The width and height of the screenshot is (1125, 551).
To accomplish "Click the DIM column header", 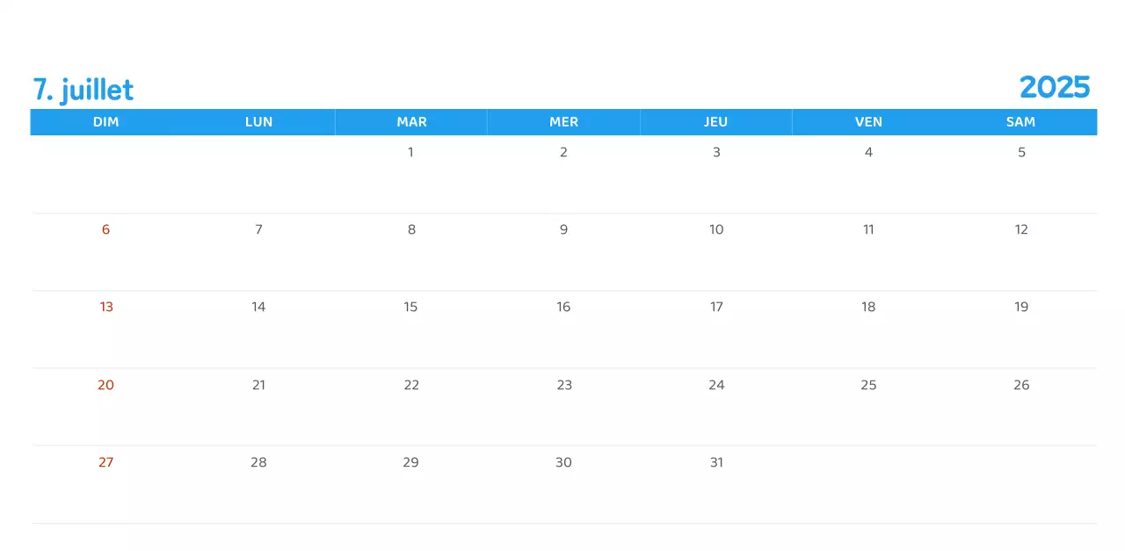I will tap(106, 122).
